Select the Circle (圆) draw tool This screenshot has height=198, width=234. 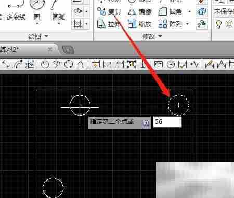[x=37, y=10]
